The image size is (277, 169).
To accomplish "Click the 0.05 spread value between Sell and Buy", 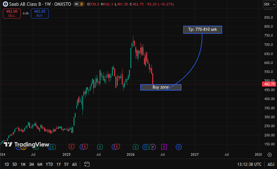I will [x=26, y=14].
